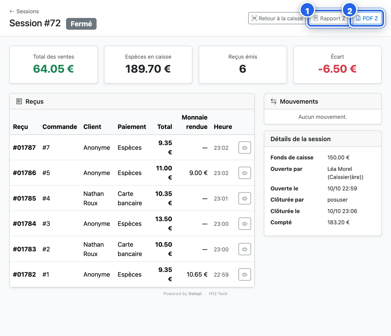Screen dimensions: 391x336
Task: Click the Écart -6.50 € card
Action: (x=337, y=65)
